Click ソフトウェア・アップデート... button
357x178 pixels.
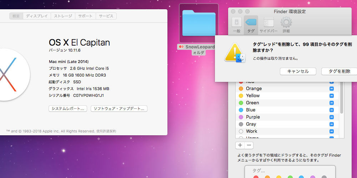[x=119, y=109]
